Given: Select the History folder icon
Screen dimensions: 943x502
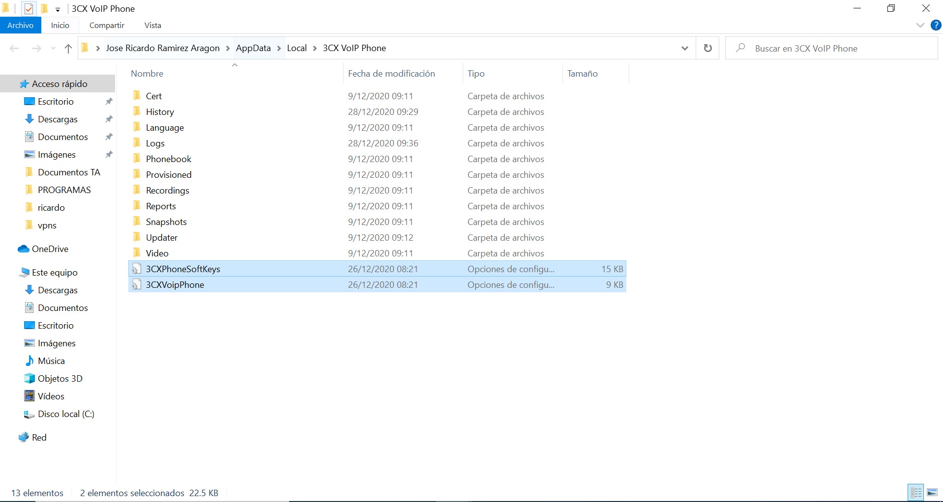Looking at the screenshot, I should tap(137, 112).
